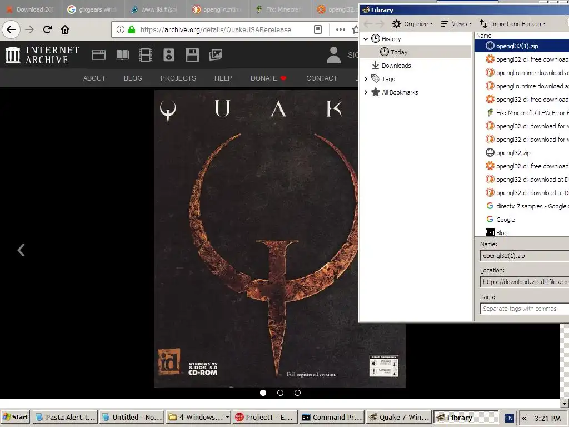Switch to Pasta Alert taskbar window
The width and height of the screenshot is (569, 427).
coord(66,417)
